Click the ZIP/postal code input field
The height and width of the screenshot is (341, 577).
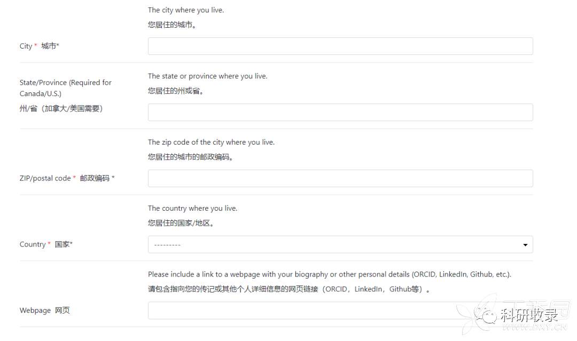(340, 178)
